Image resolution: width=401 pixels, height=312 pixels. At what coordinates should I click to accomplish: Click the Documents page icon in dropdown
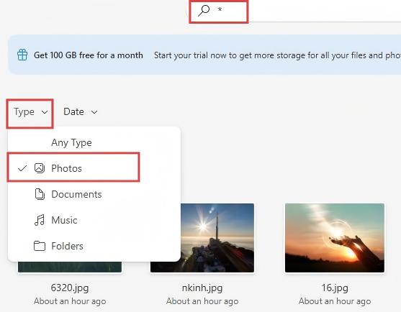click(40, 194)
